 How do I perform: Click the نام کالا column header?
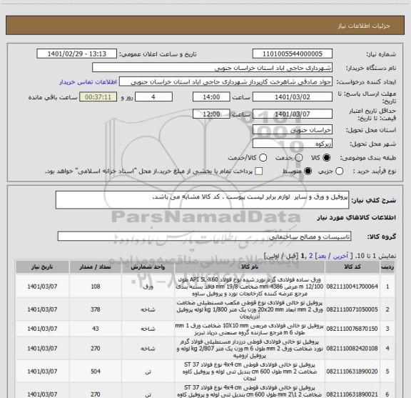[x=250, y=267]
